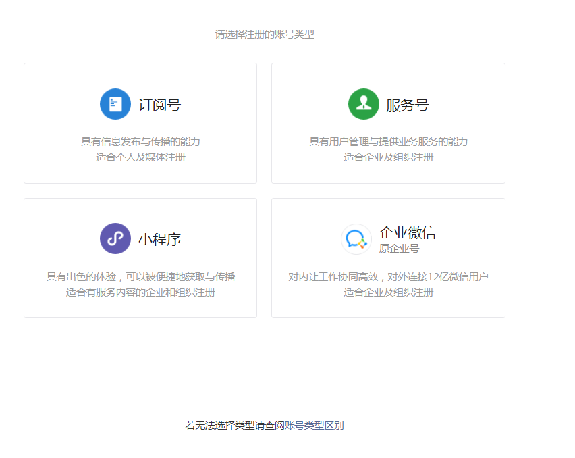Image resolution: width=575 pixels, height=458 pixels.
Task: Click 对内让工作协同高效 description text
Action: click(x=388, y=277)
